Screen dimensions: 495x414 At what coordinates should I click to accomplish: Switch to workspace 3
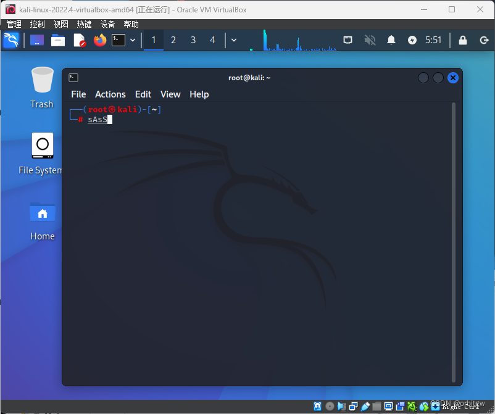pos(193,40)
